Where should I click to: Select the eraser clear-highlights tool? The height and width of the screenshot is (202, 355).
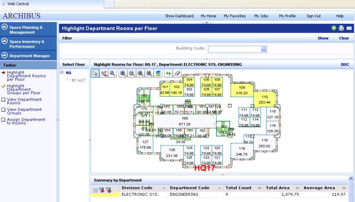[x=177, y=74]
